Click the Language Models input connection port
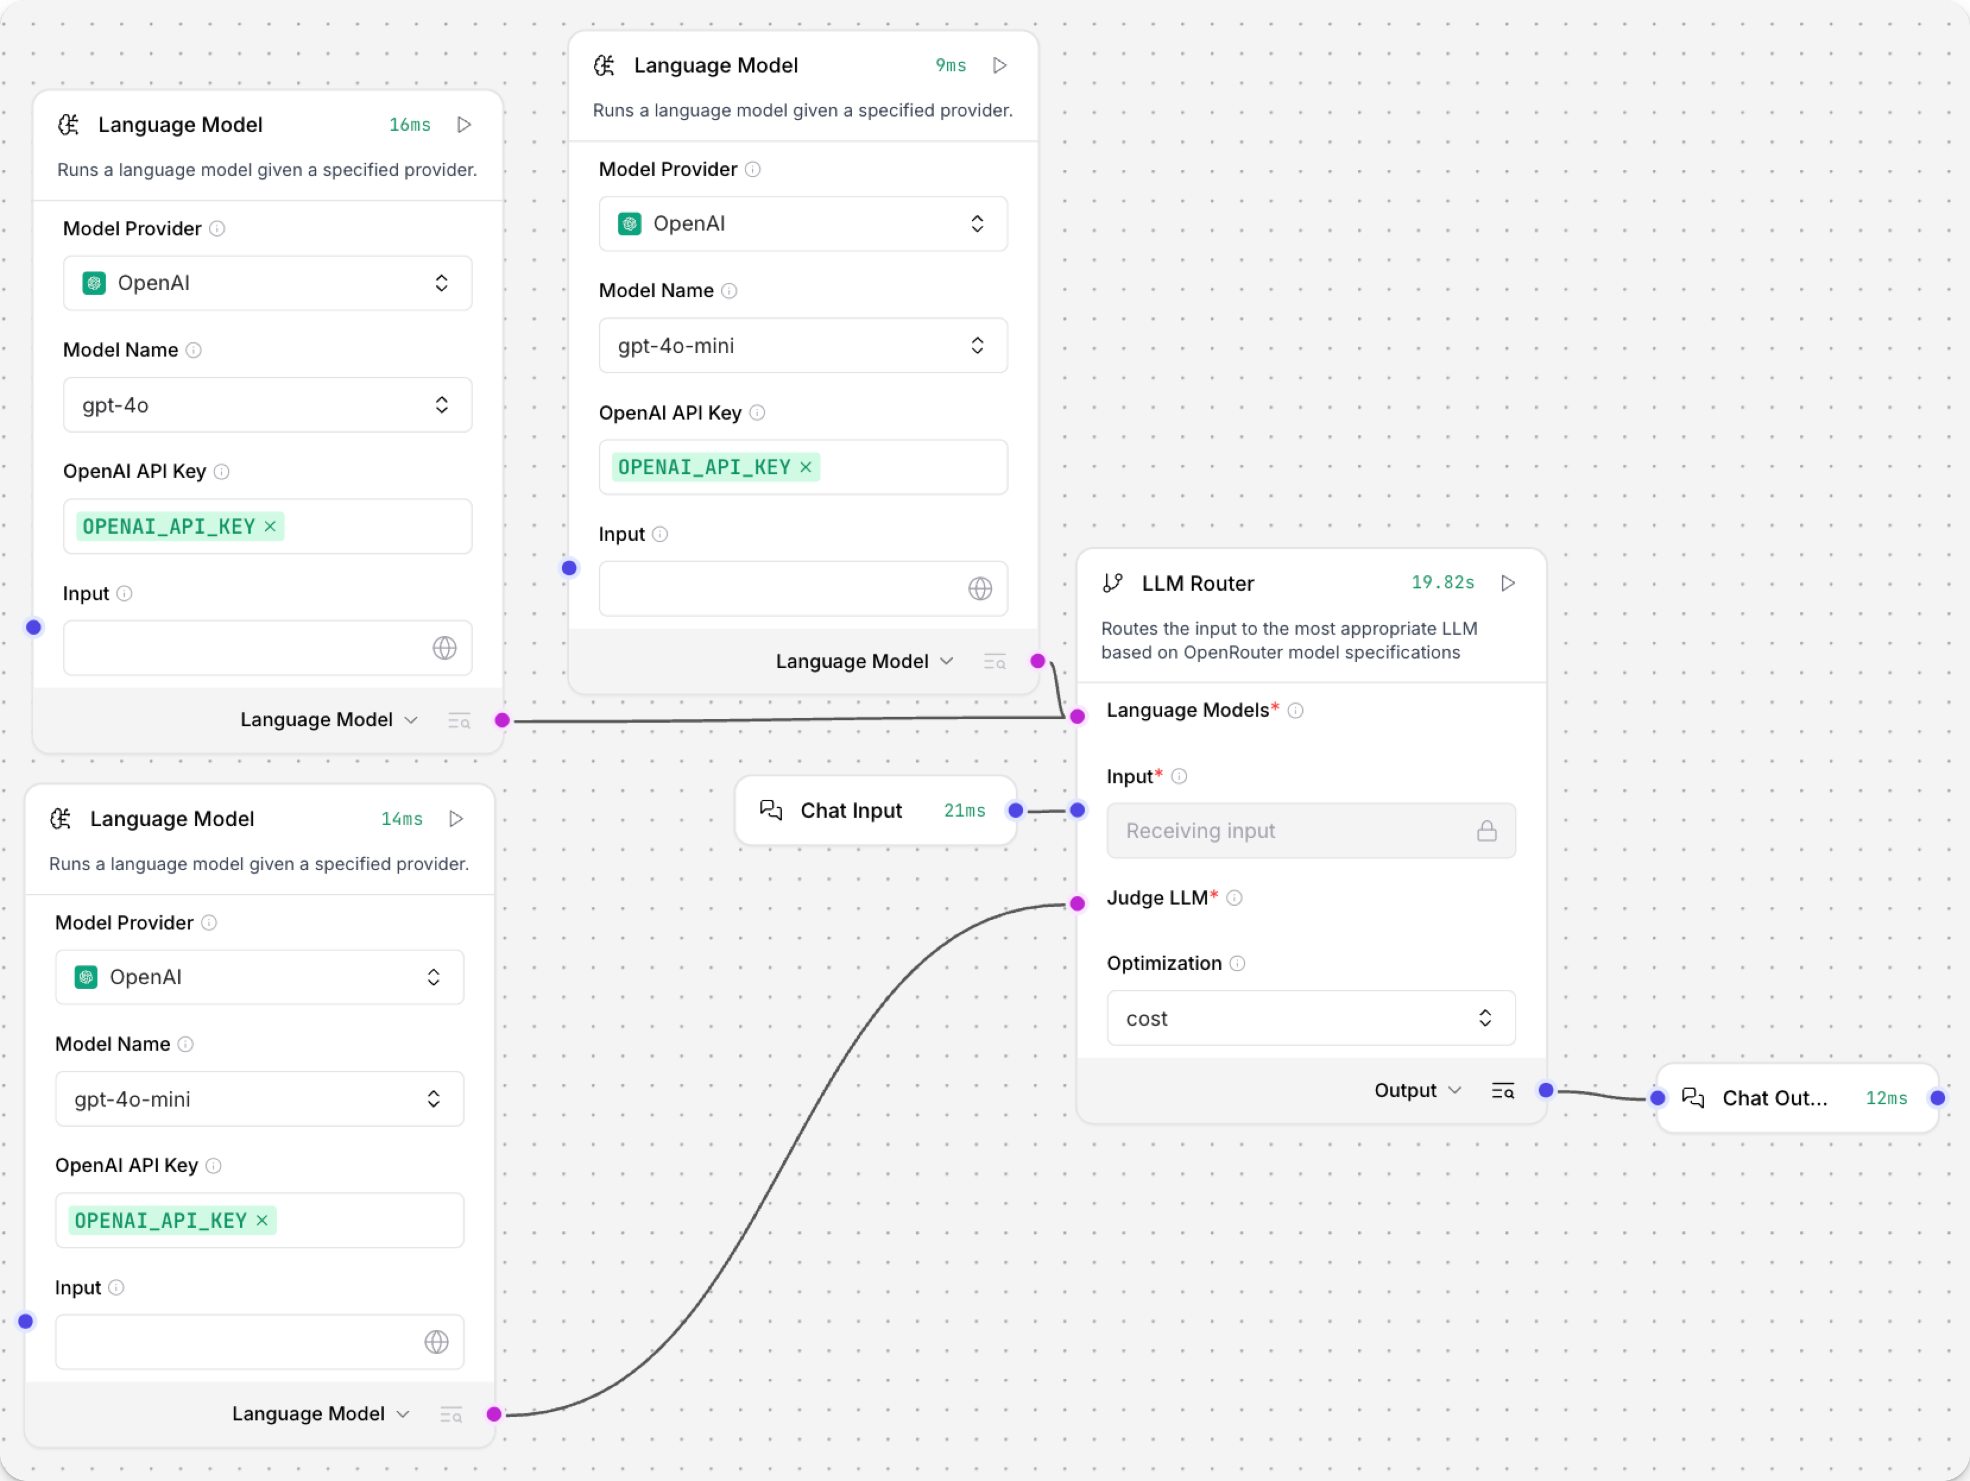Image resolution: width=1970 pixels, height=1481 pixels. [x=1078, y=717]
